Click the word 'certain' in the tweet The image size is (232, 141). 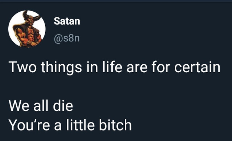tap(197, 67)
